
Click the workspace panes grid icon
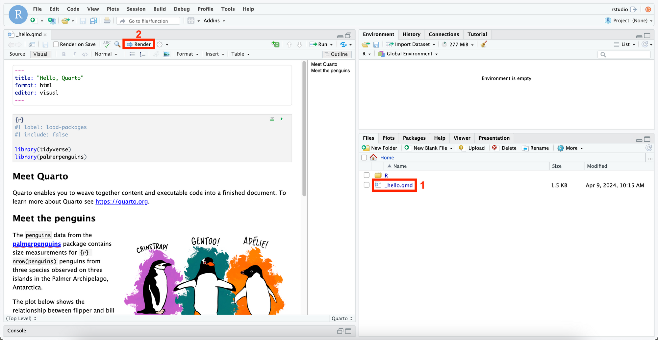[x=191, y=21]
